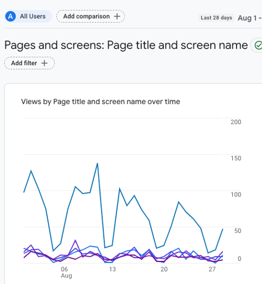
Task: Click the 'Pages and screens' report heading
Action: tap(54, 45)
